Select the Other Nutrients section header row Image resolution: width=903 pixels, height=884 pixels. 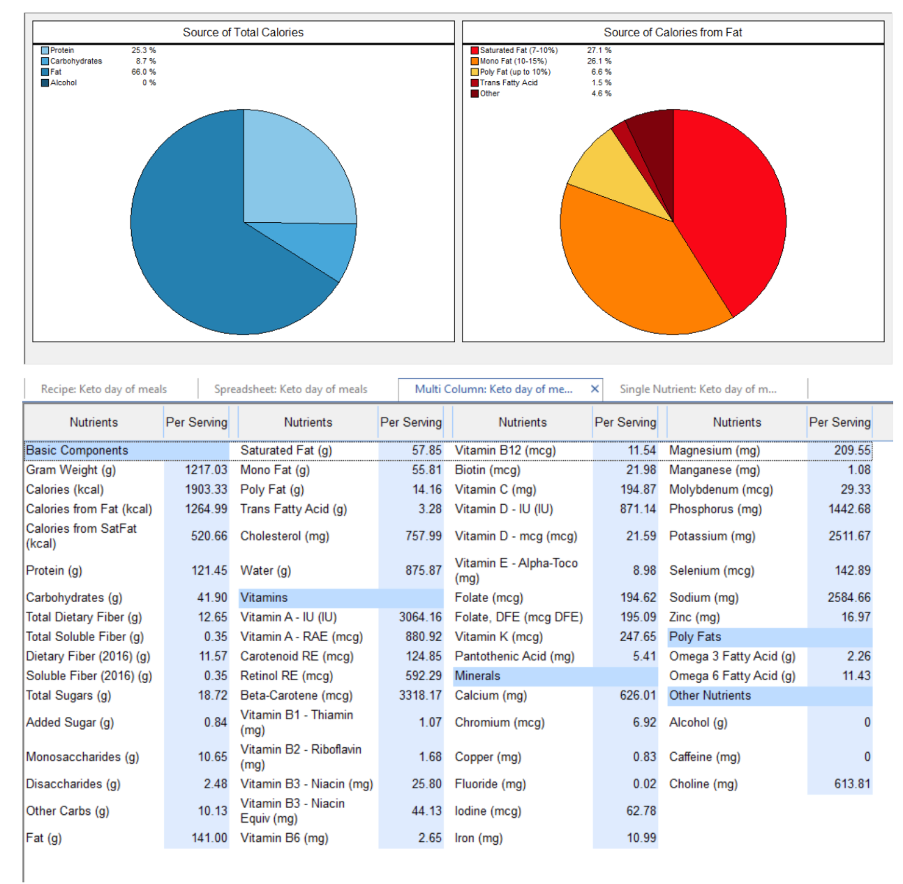770,695
